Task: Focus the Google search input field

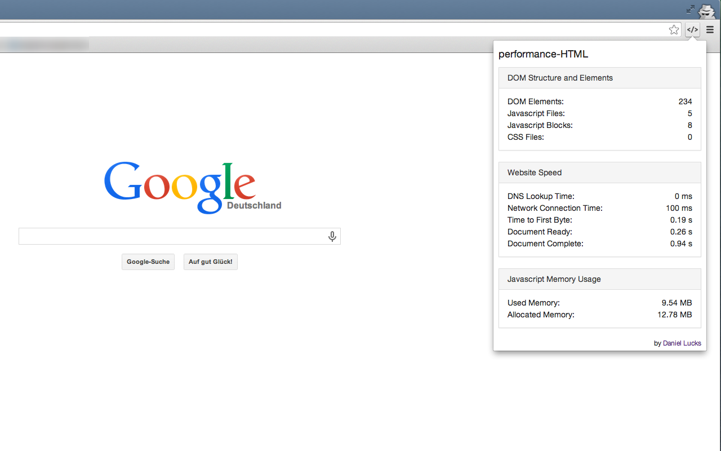Action: pyautogui.click(x=180, y=236)
